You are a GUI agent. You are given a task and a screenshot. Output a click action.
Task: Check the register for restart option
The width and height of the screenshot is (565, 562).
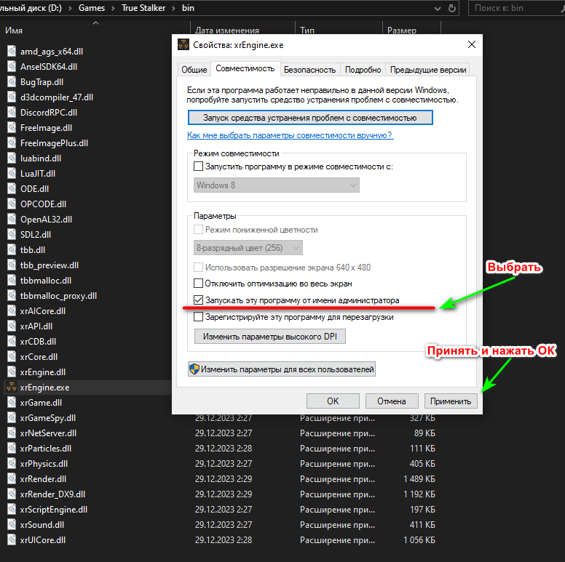(x=198, y=317)
